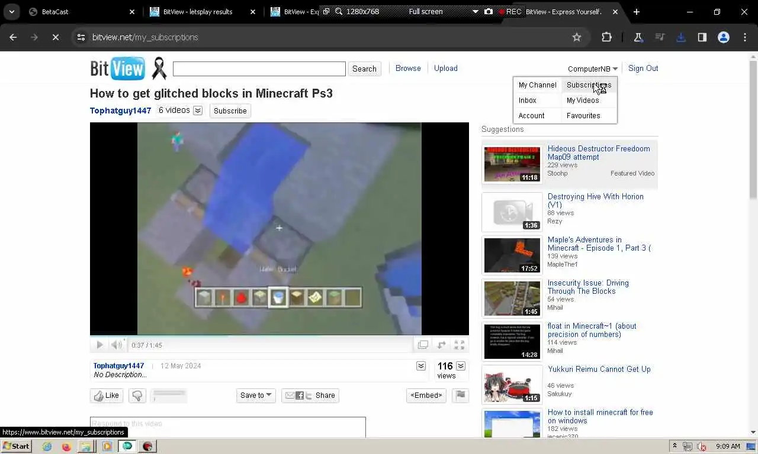Open Internet Explorer from the taskbar
Viewport: 758px width, 454px height.
tap(47, 446)
